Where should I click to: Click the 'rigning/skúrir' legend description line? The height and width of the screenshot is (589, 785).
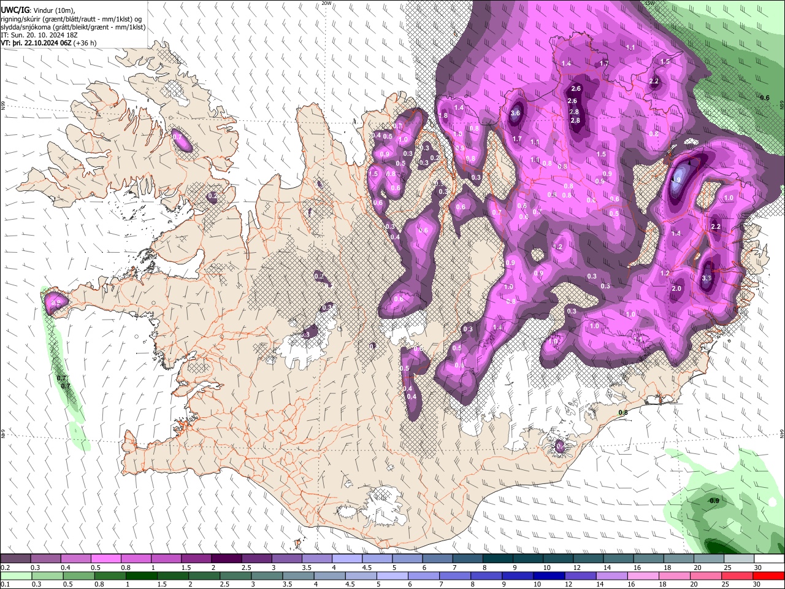pyautogui.click(x=72, y=19)
